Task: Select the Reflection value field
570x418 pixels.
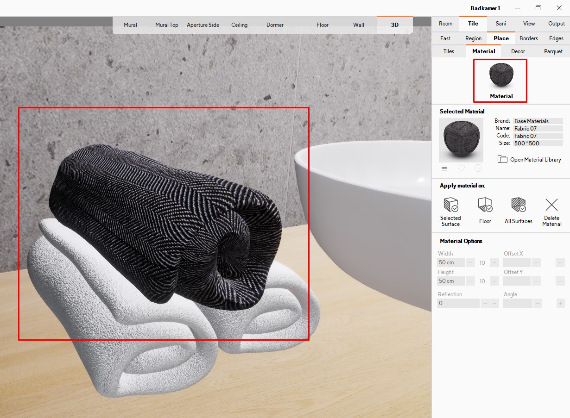Action: click(x=456, y=303)
